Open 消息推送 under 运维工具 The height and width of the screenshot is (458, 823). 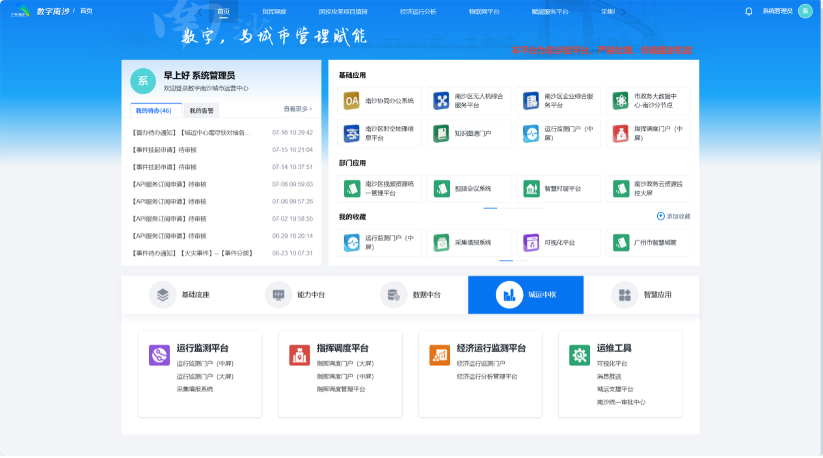tap(609, 377)
